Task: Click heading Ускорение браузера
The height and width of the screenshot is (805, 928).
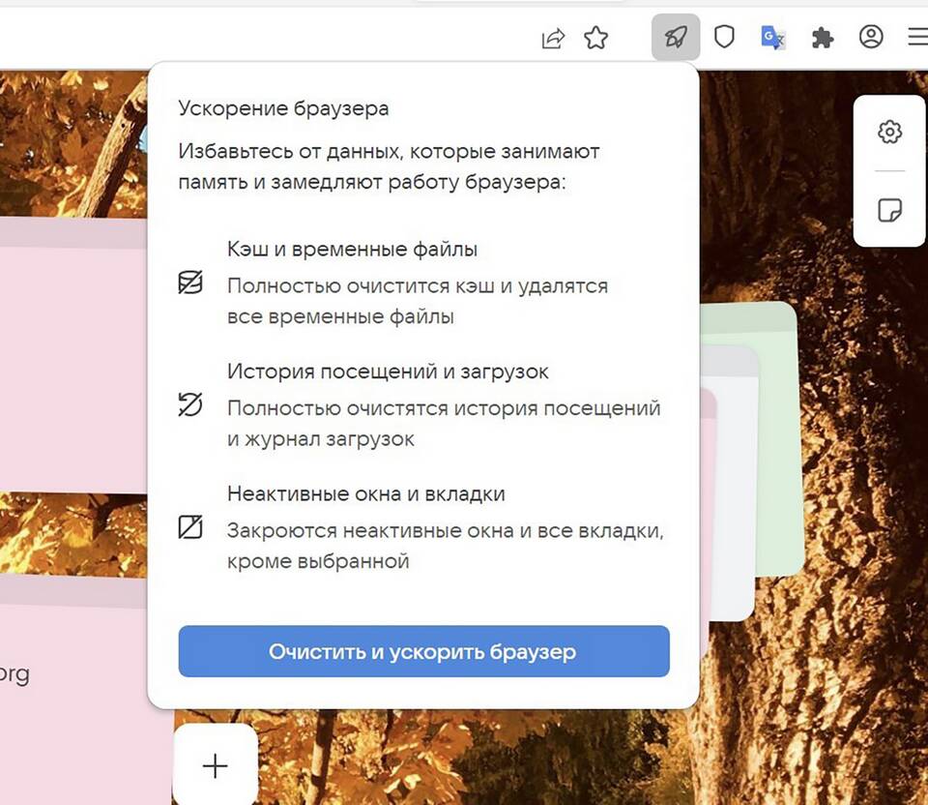Action: click(x=283, y=108)
